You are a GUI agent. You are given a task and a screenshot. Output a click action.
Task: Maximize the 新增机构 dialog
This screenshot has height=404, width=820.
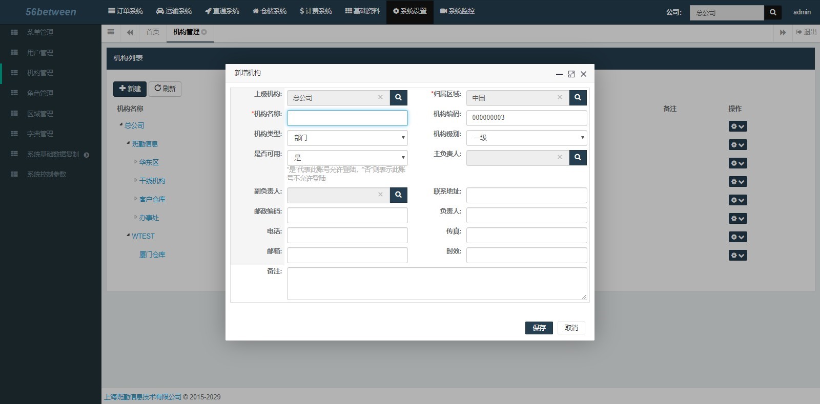click(571, 74)
